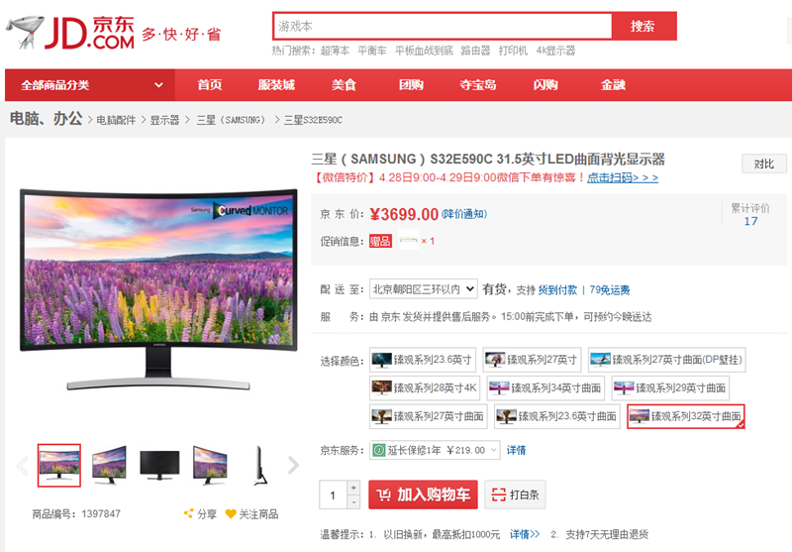Select fourth thumbnail angled right view
The width and height of the screenshot is (792, 552).
[210, 465]
